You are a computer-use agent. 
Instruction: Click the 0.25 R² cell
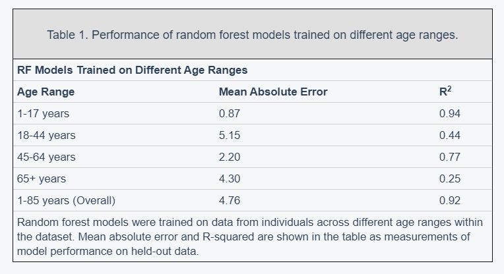(x=450, y=178)
